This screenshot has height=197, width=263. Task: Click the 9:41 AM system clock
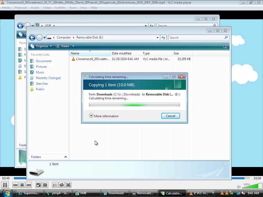tap(253, 193)
